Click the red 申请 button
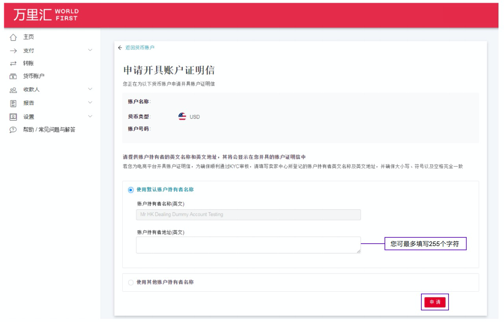This screenshot has height=322, width=504. click(435, 302)
